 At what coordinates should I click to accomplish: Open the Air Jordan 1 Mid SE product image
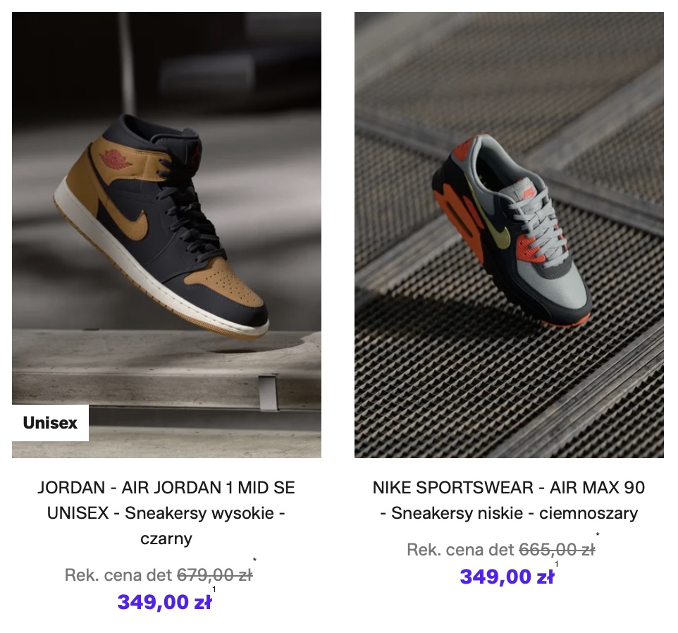click(166, 235)
